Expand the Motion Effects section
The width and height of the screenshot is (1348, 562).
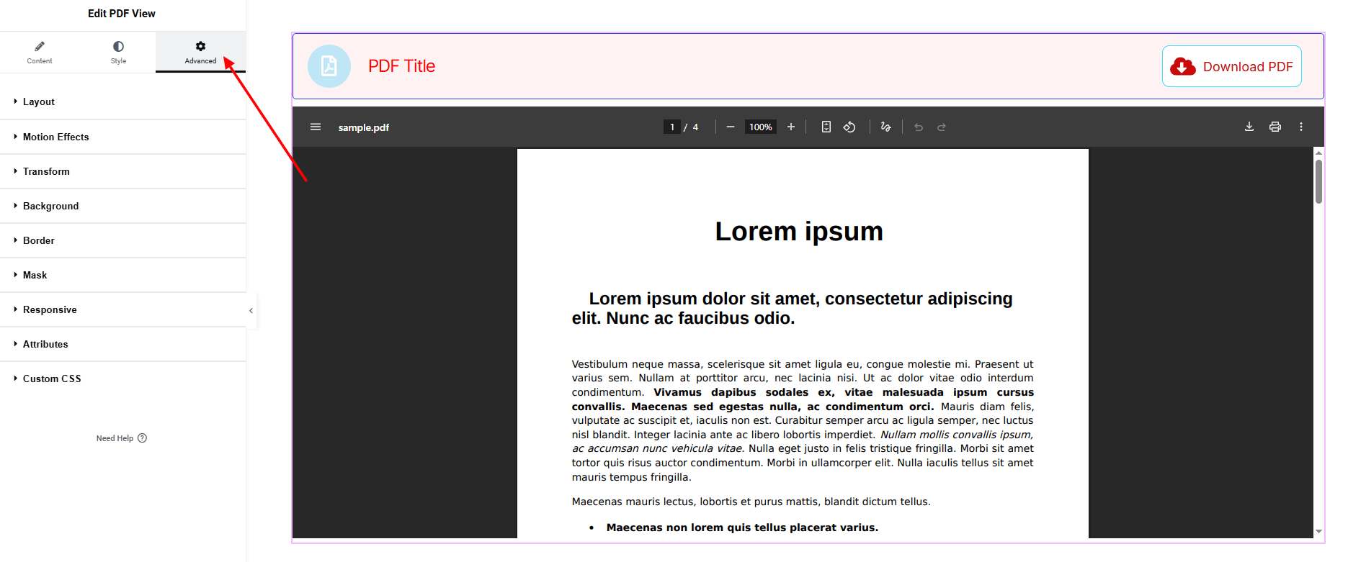point(55,137)
